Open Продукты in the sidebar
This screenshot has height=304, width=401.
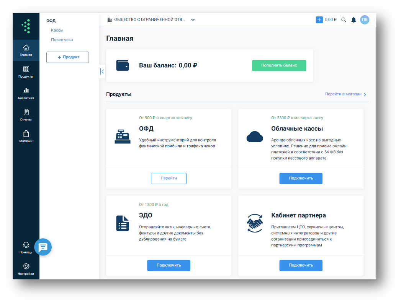click(x=26, y=72)
